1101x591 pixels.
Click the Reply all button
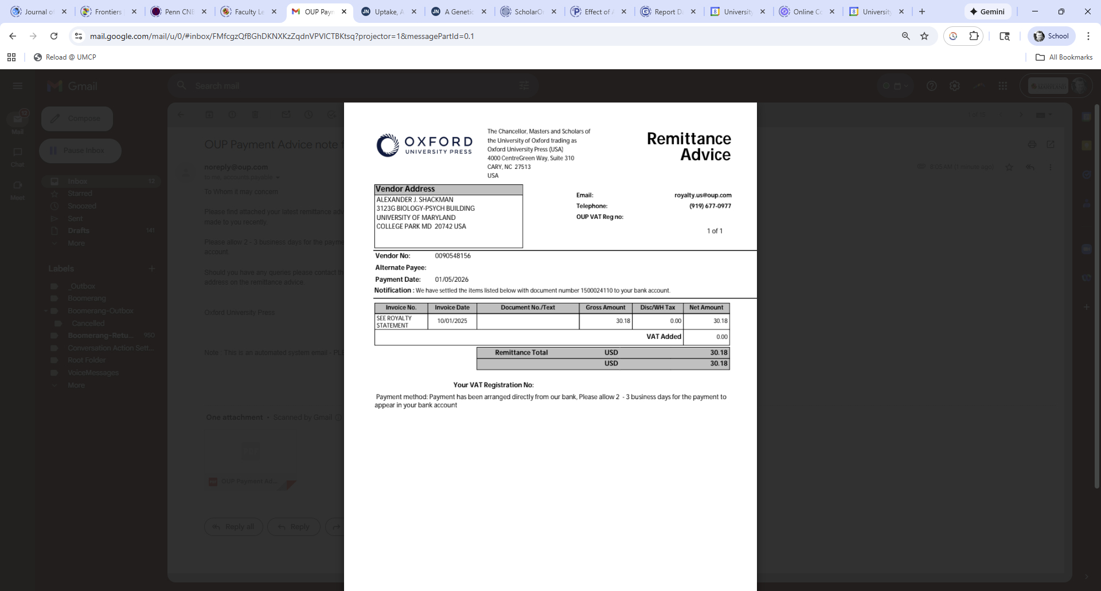233,527
